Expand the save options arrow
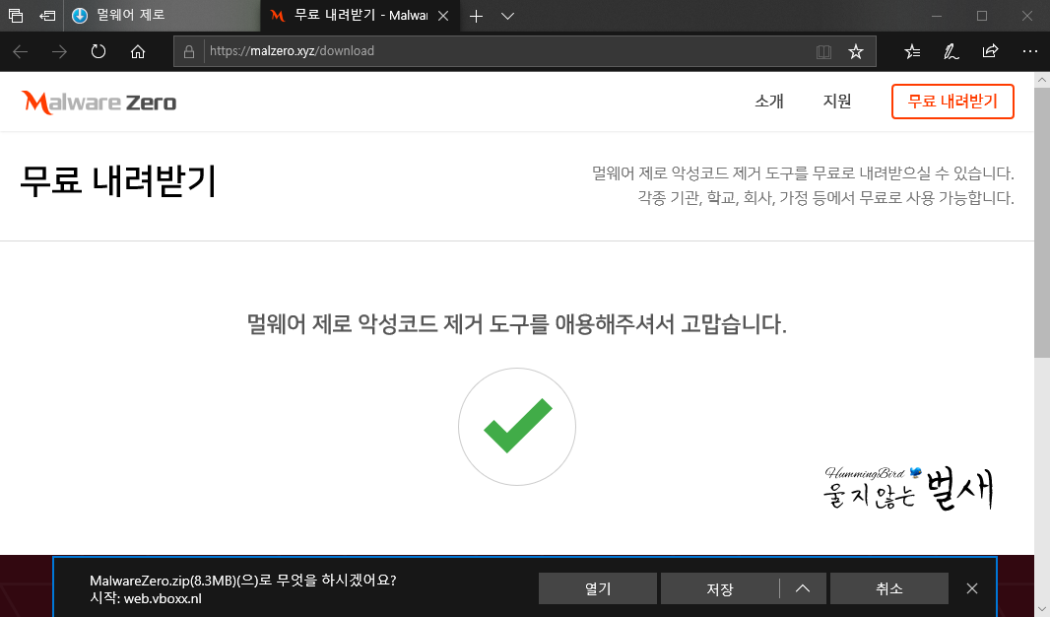1050x617 pixels. (803, 588)
